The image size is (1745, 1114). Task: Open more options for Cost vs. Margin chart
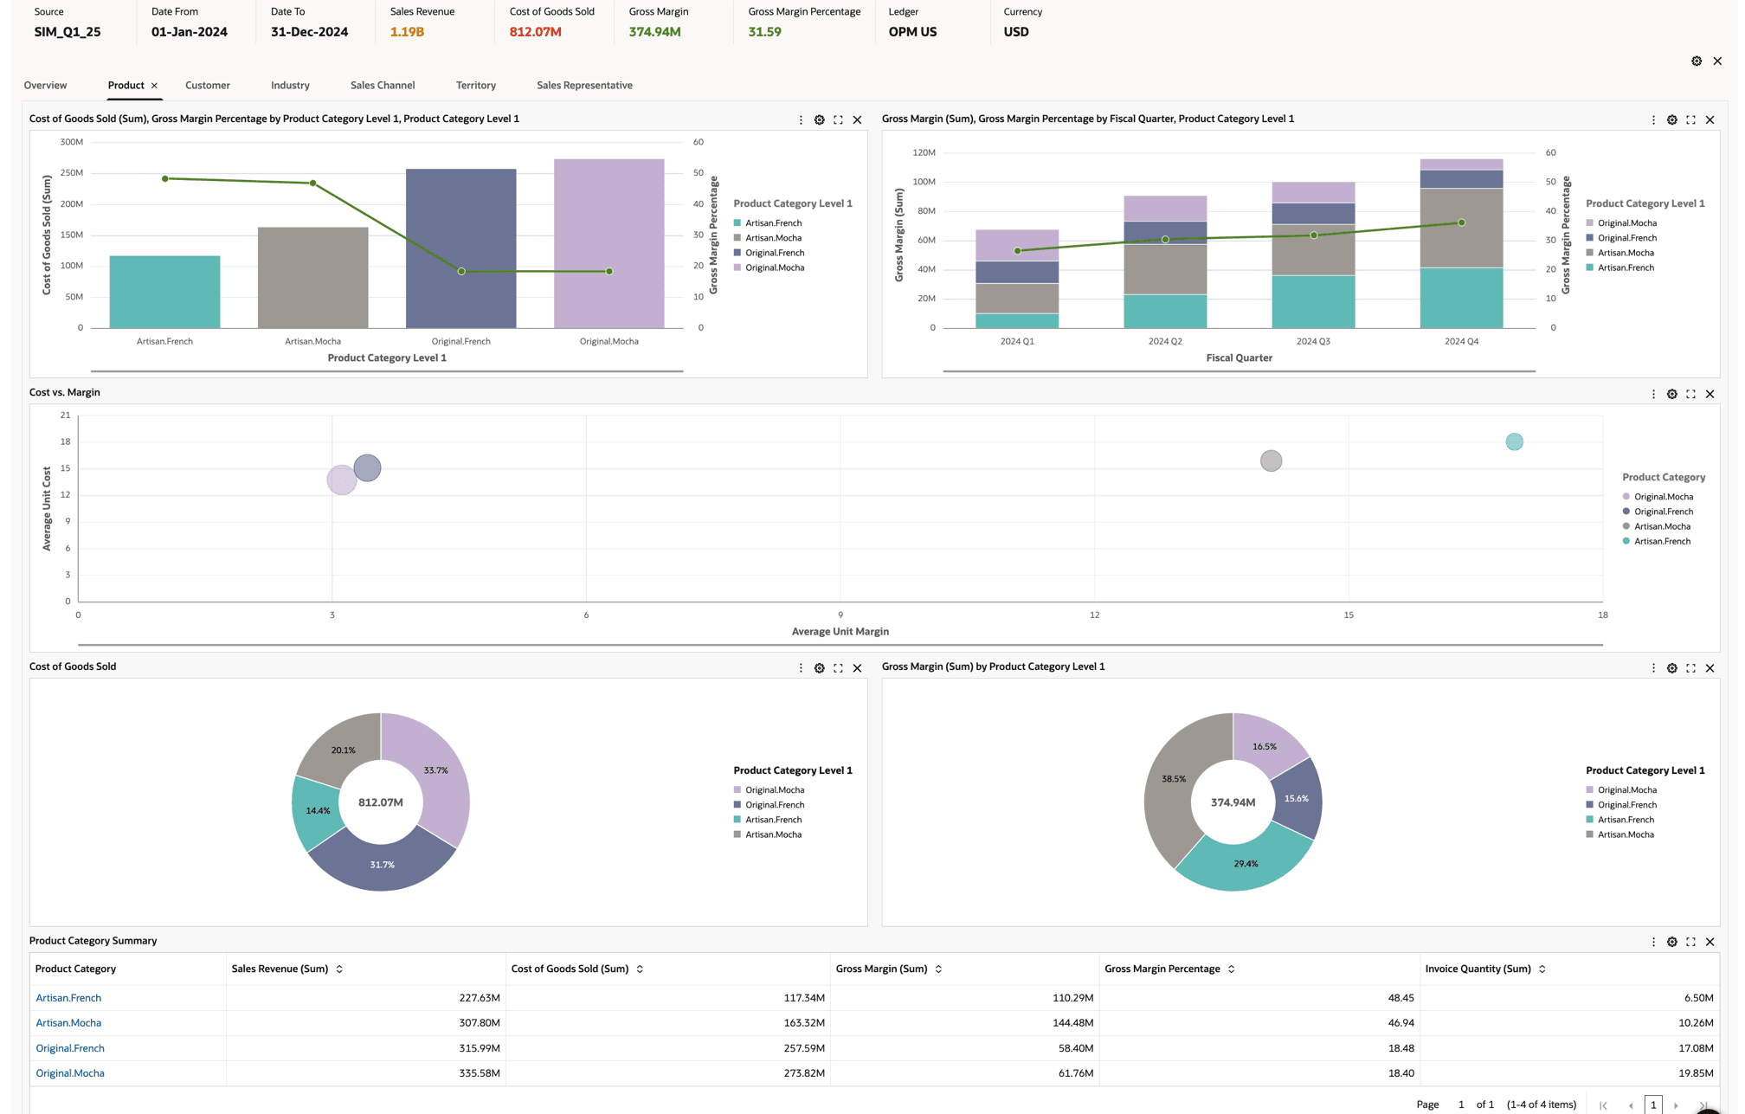[x=1653, y=394]
